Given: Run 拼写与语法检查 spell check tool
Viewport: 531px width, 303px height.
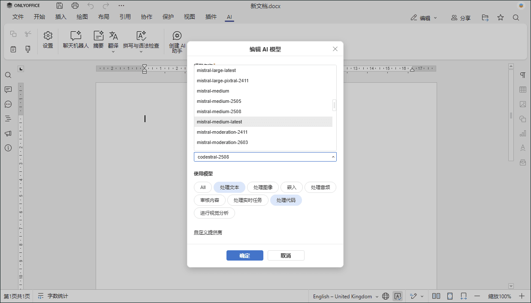Looking at the screenshot, I should pyautogui.click(x=141, y=38).
